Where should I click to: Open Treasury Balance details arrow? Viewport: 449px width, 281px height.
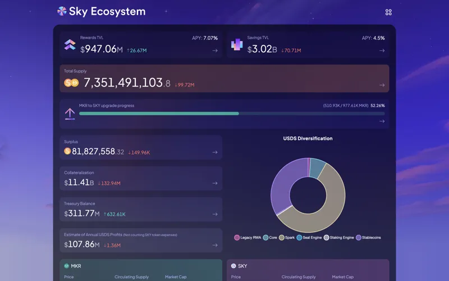215,214
